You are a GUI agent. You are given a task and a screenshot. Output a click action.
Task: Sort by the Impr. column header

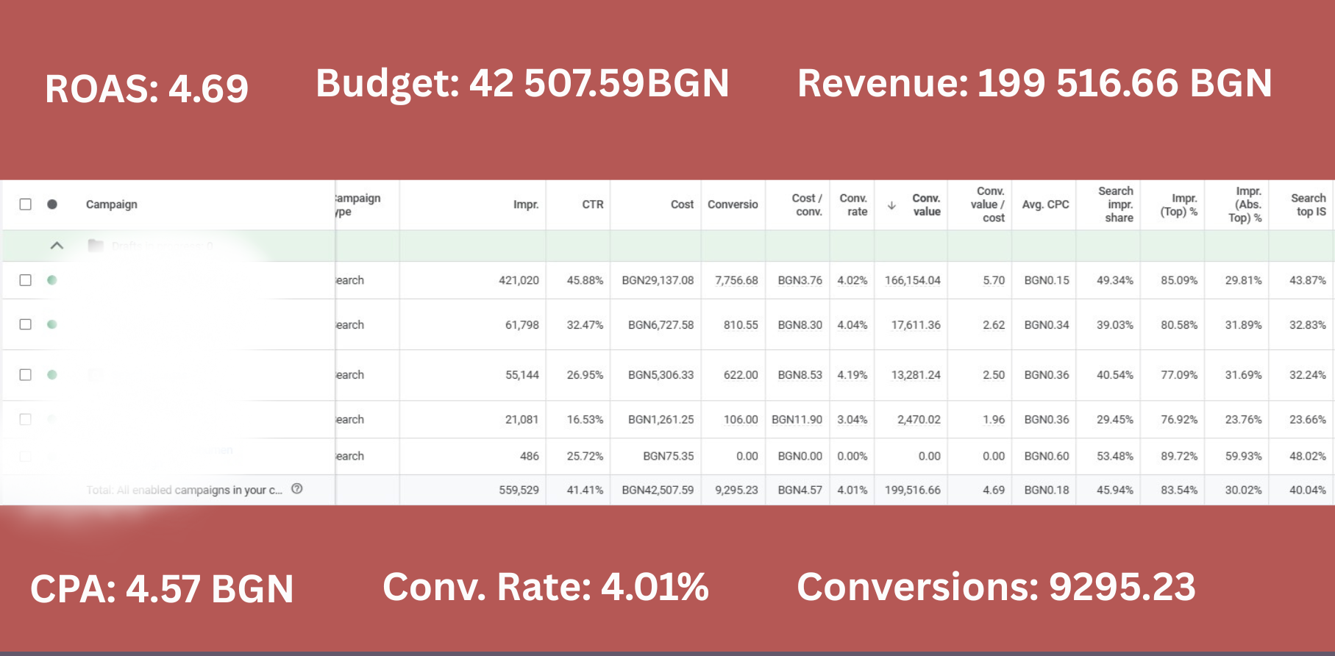526,204
